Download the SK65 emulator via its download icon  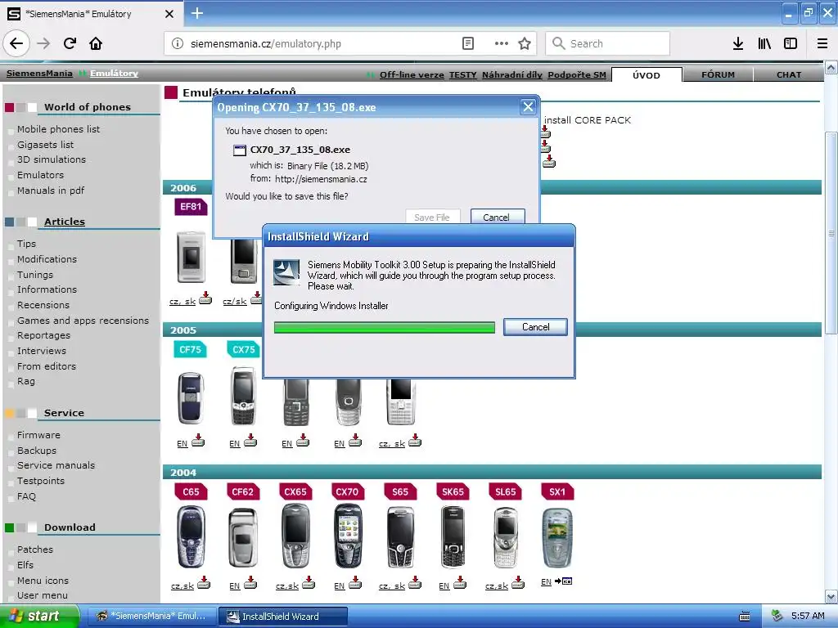tap(460, 583)
